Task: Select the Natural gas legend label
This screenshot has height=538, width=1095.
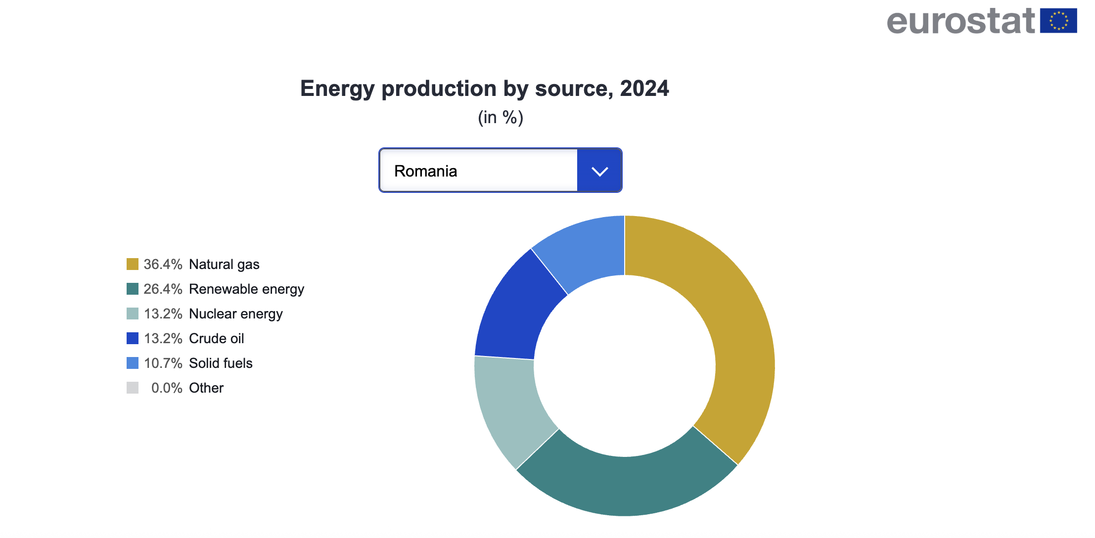Action: pos(224,264)
